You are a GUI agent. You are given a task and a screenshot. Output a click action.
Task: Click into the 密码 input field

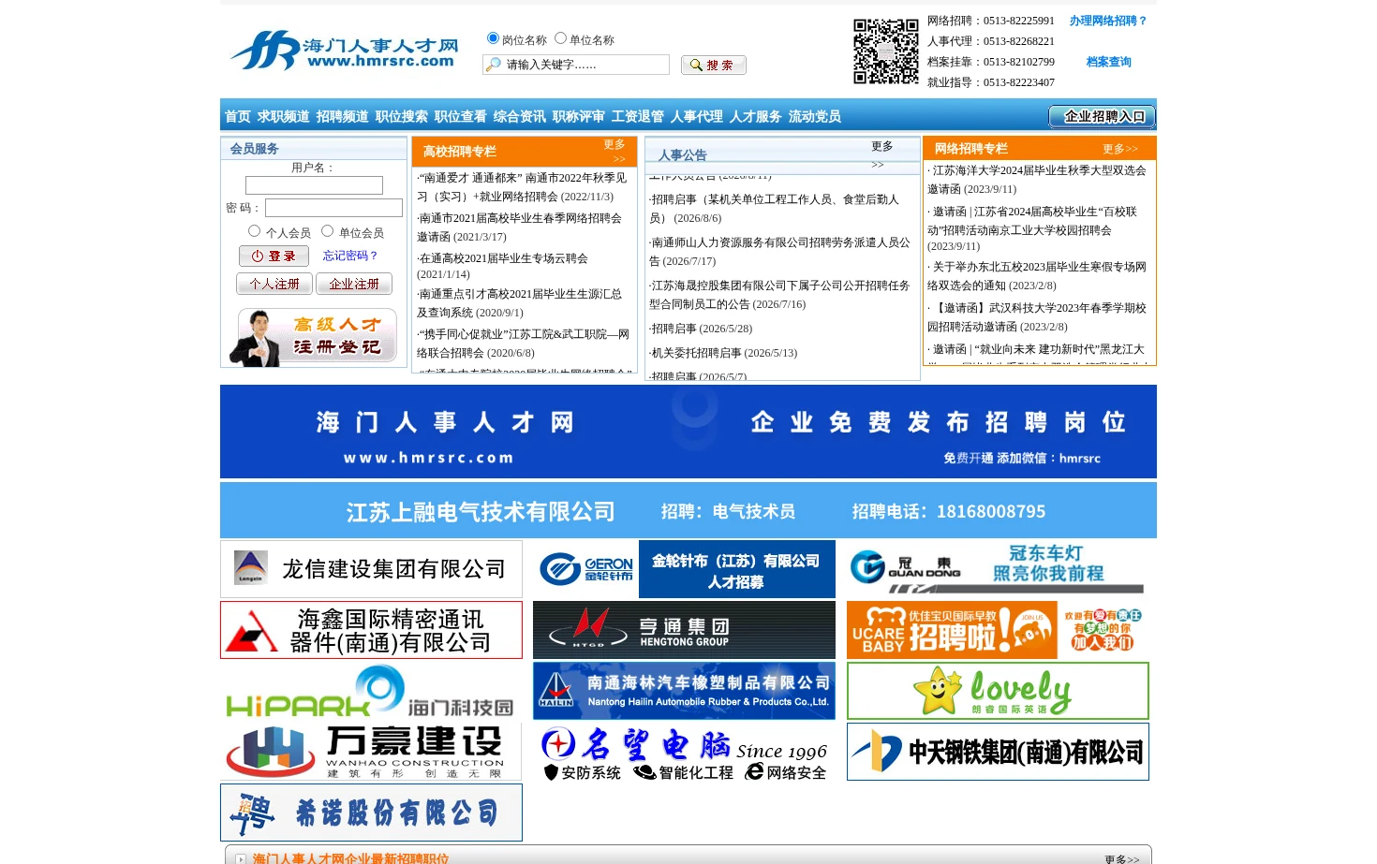333,208
